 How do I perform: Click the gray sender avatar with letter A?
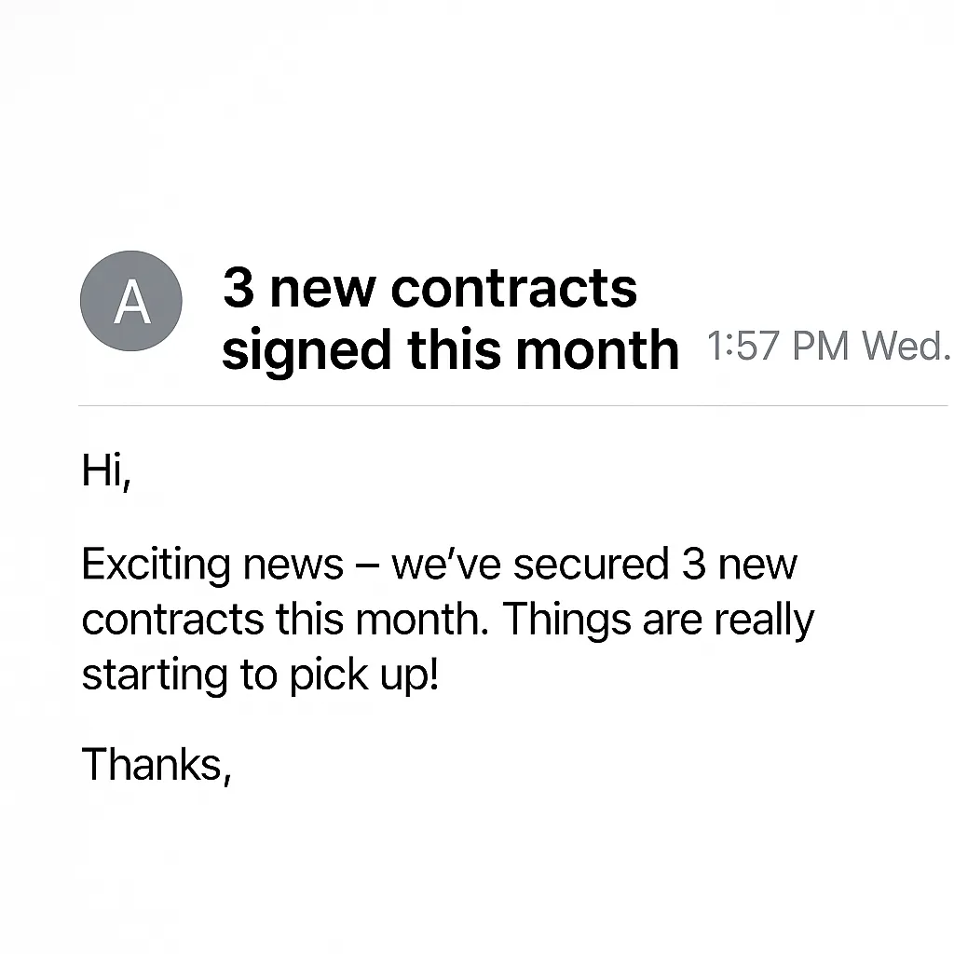(x=130, y=301)
